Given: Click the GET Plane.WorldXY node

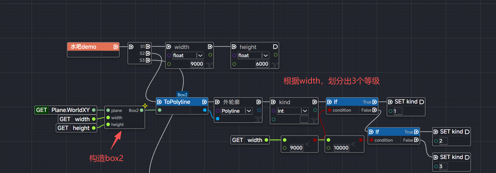Looking at the screenshot, I should (65, 110).
